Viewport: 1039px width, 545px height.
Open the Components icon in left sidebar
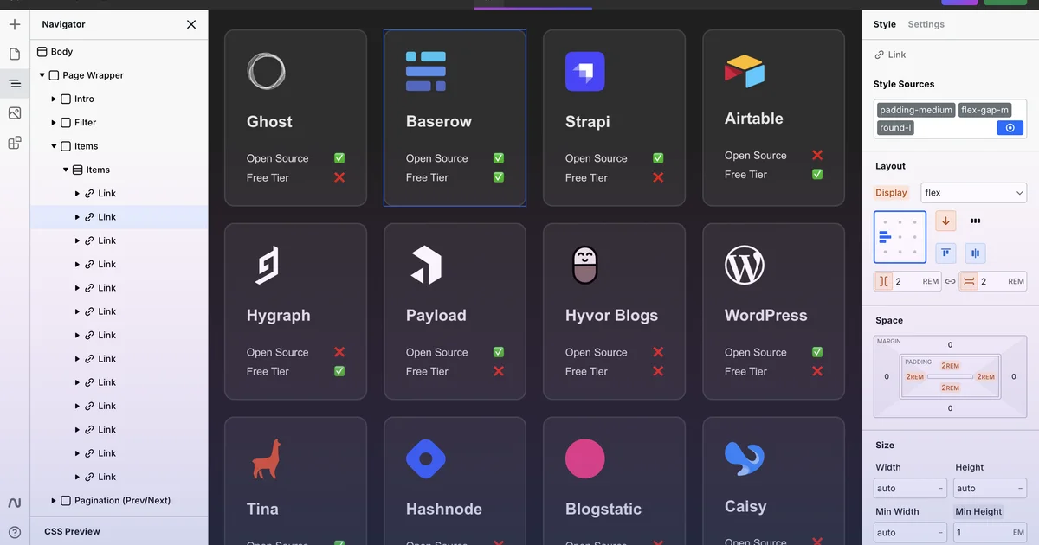(15, 143)
